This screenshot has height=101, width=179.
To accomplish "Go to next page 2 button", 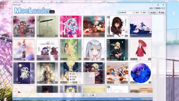I will coord(92,95).
